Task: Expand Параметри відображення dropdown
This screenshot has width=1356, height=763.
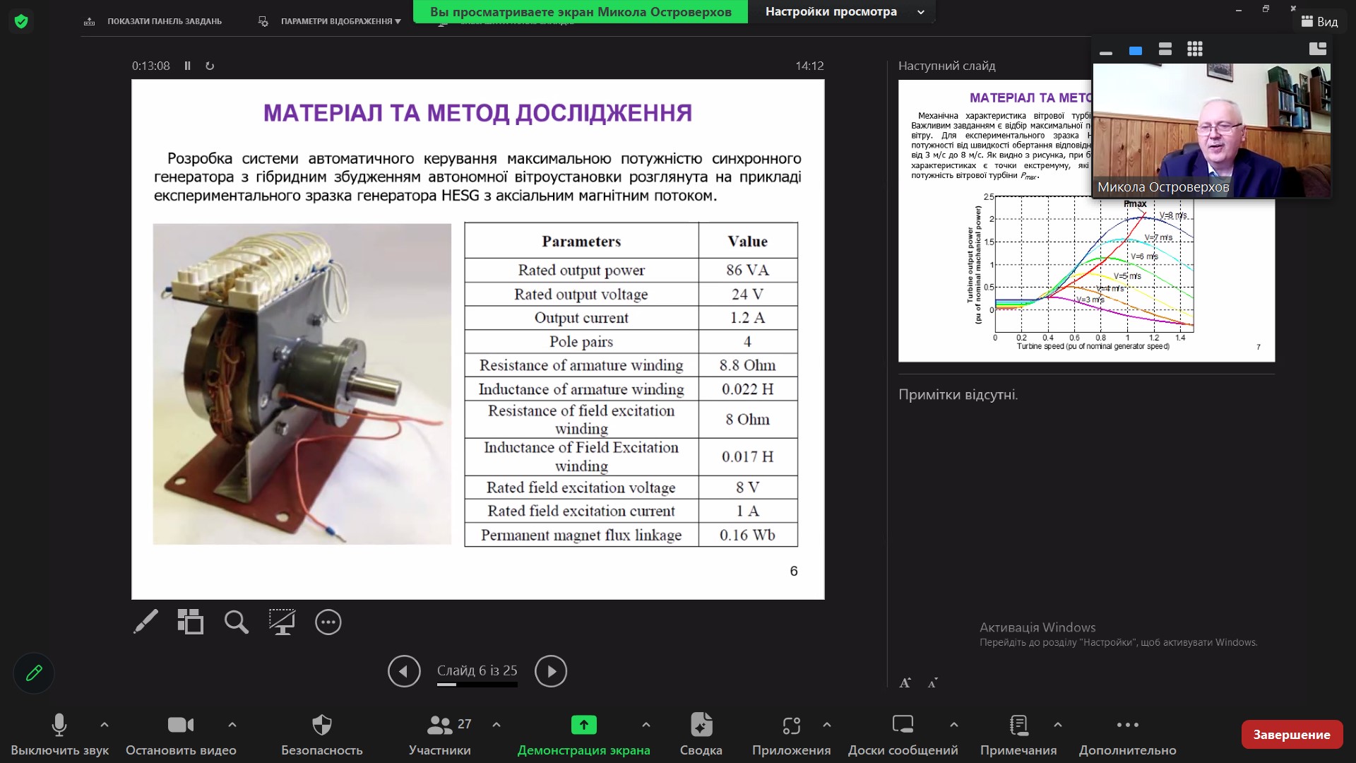Action: coord(340,21)
